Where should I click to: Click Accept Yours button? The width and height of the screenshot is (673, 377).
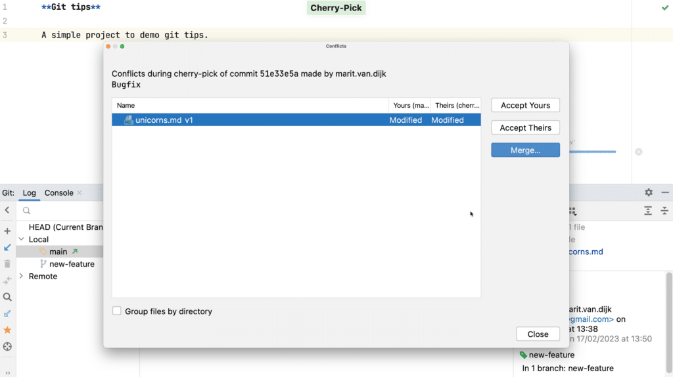point(525,105)
